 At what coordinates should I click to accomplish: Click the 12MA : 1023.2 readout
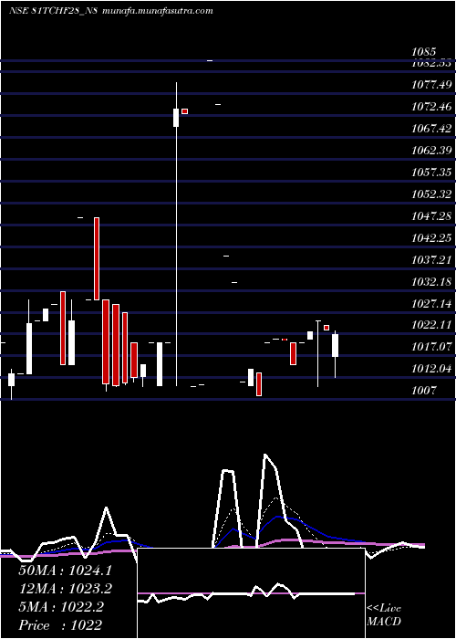pos(65,589)
